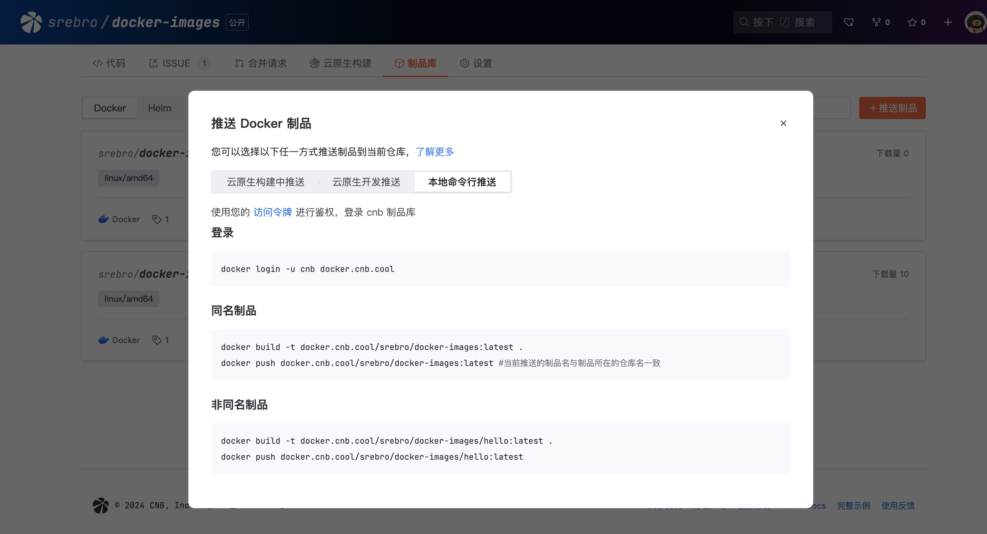Switch artifact type filter to Helm
This screenshot has width=987, height=534.
[159, 108]
